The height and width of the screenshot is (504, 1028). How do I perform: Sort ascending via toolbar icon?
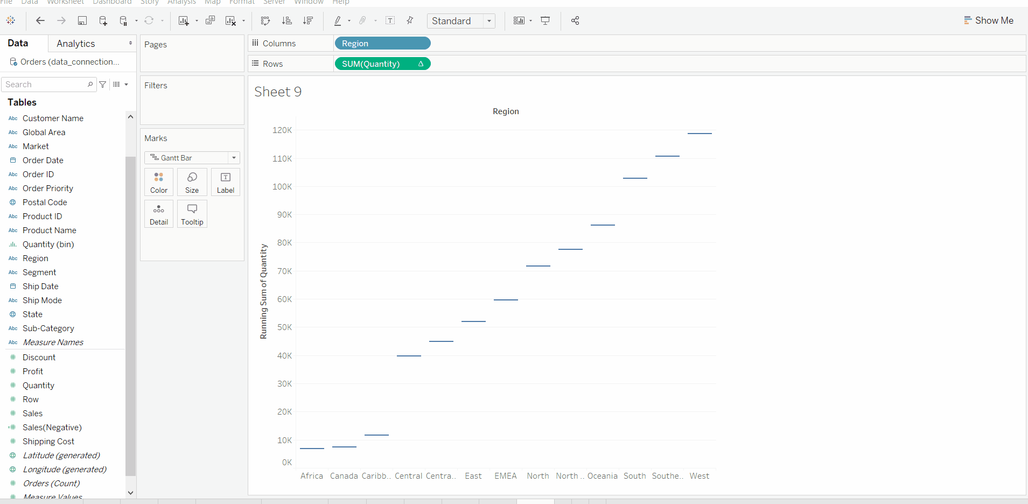(287, 20)
